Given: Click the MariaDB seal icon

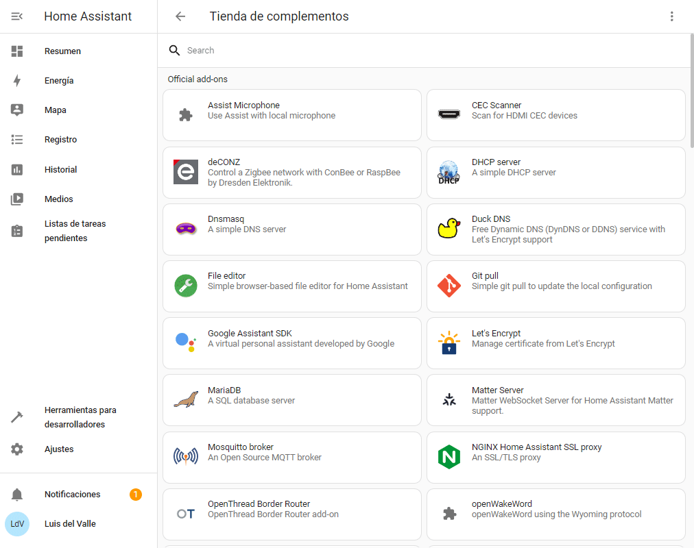Looking at the screenshot, I should pyautogui.click(x=186, y=399).
